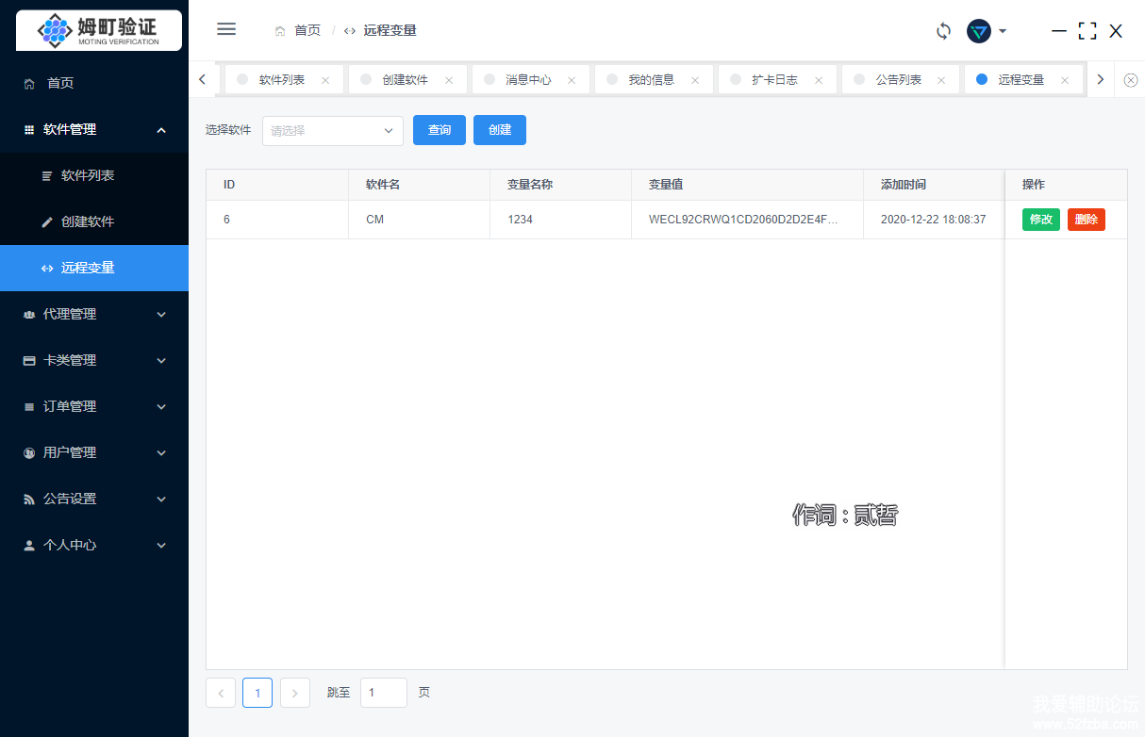
Task: Open 首页 in the sidebar
Action: click(x=94, y=83)
